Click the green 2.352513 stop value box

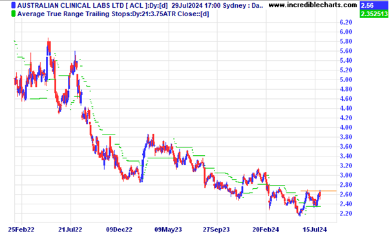[374, 14]
